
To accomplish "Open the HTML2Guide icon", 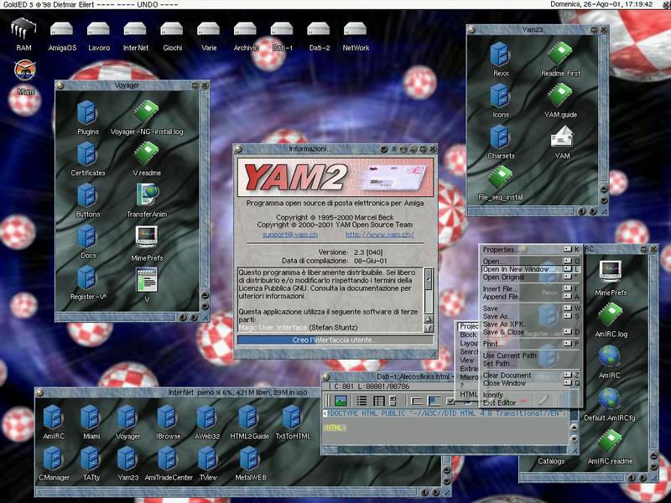I will 248,417.
